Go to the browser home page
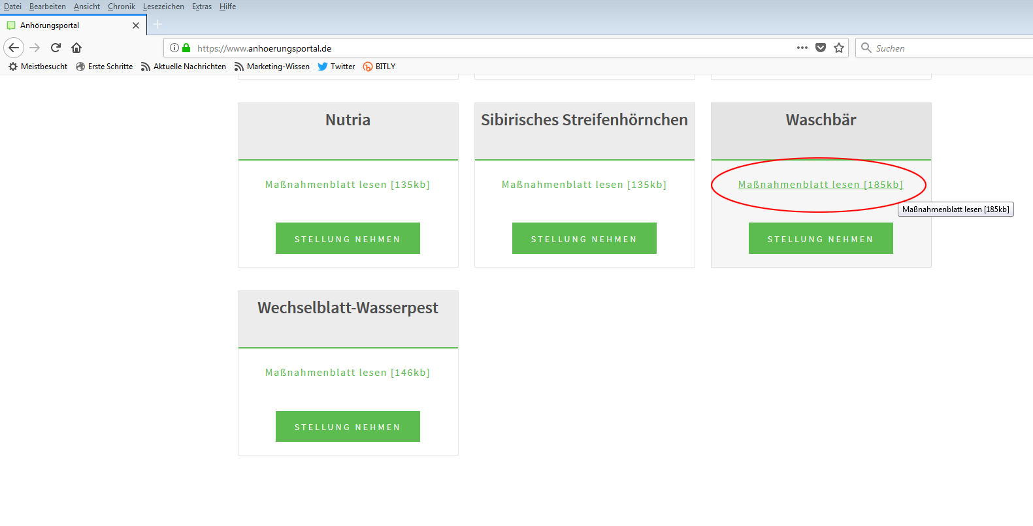The height and width of the screenshot is (526, 1033). (76, 48)
